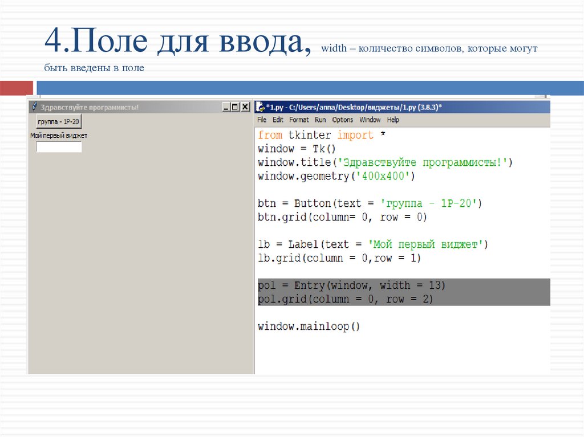
Task: Click the 'lb = Label(...)' code line
Action: click(x=373, y=244)
